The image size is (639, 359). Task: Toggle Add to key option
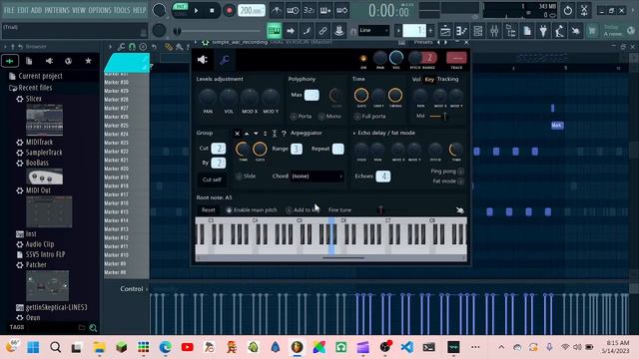coord(302,210)
